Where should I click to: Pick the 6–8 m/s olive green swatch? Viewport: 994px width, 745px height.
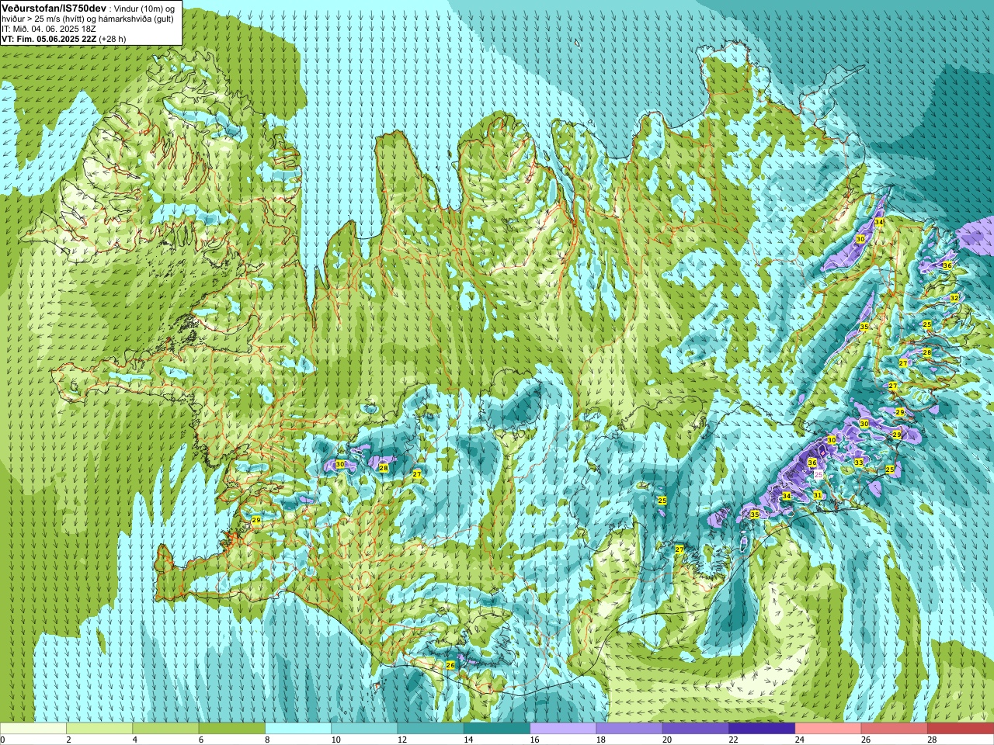pyautogui.click(x=232, y=729)
